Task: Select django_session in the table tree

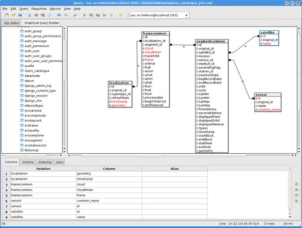Action: [x=36, y=96]
